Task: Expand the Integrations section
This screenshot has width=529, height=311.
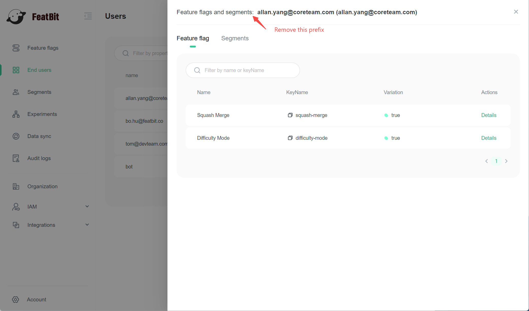Action: pos(87,225)
